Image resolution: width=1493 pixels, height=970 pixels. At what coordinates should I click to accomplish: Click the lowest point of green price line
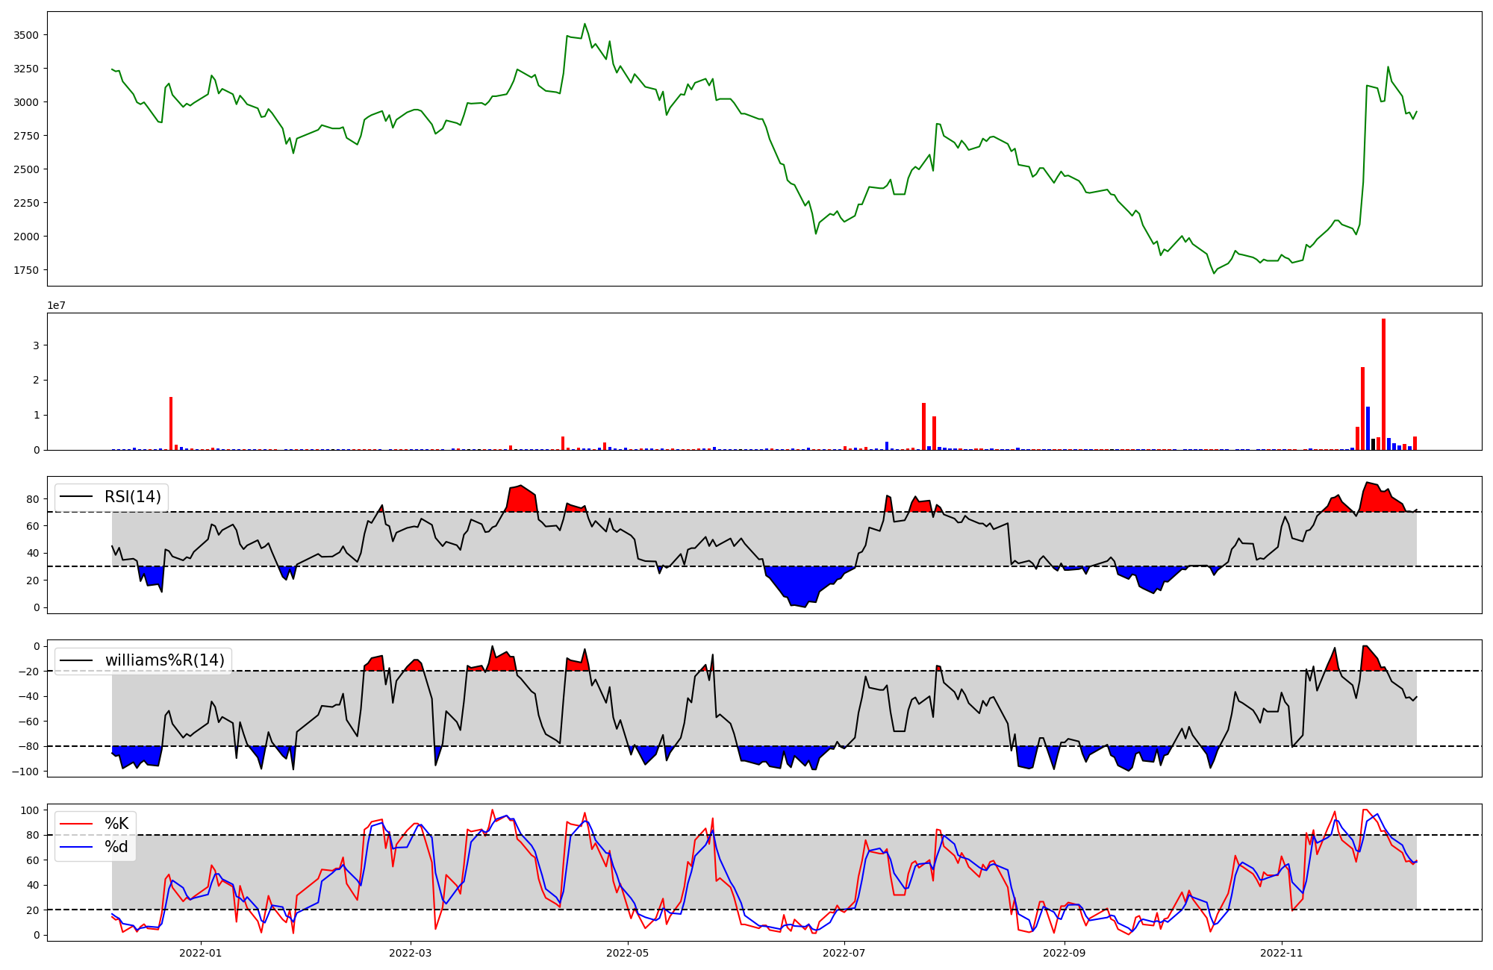[1214, 273]
